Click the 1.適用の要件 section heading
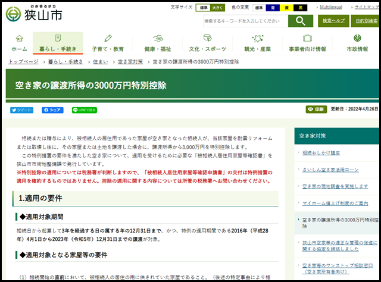This screenshot has width=381, height=282. coord(40,198)
